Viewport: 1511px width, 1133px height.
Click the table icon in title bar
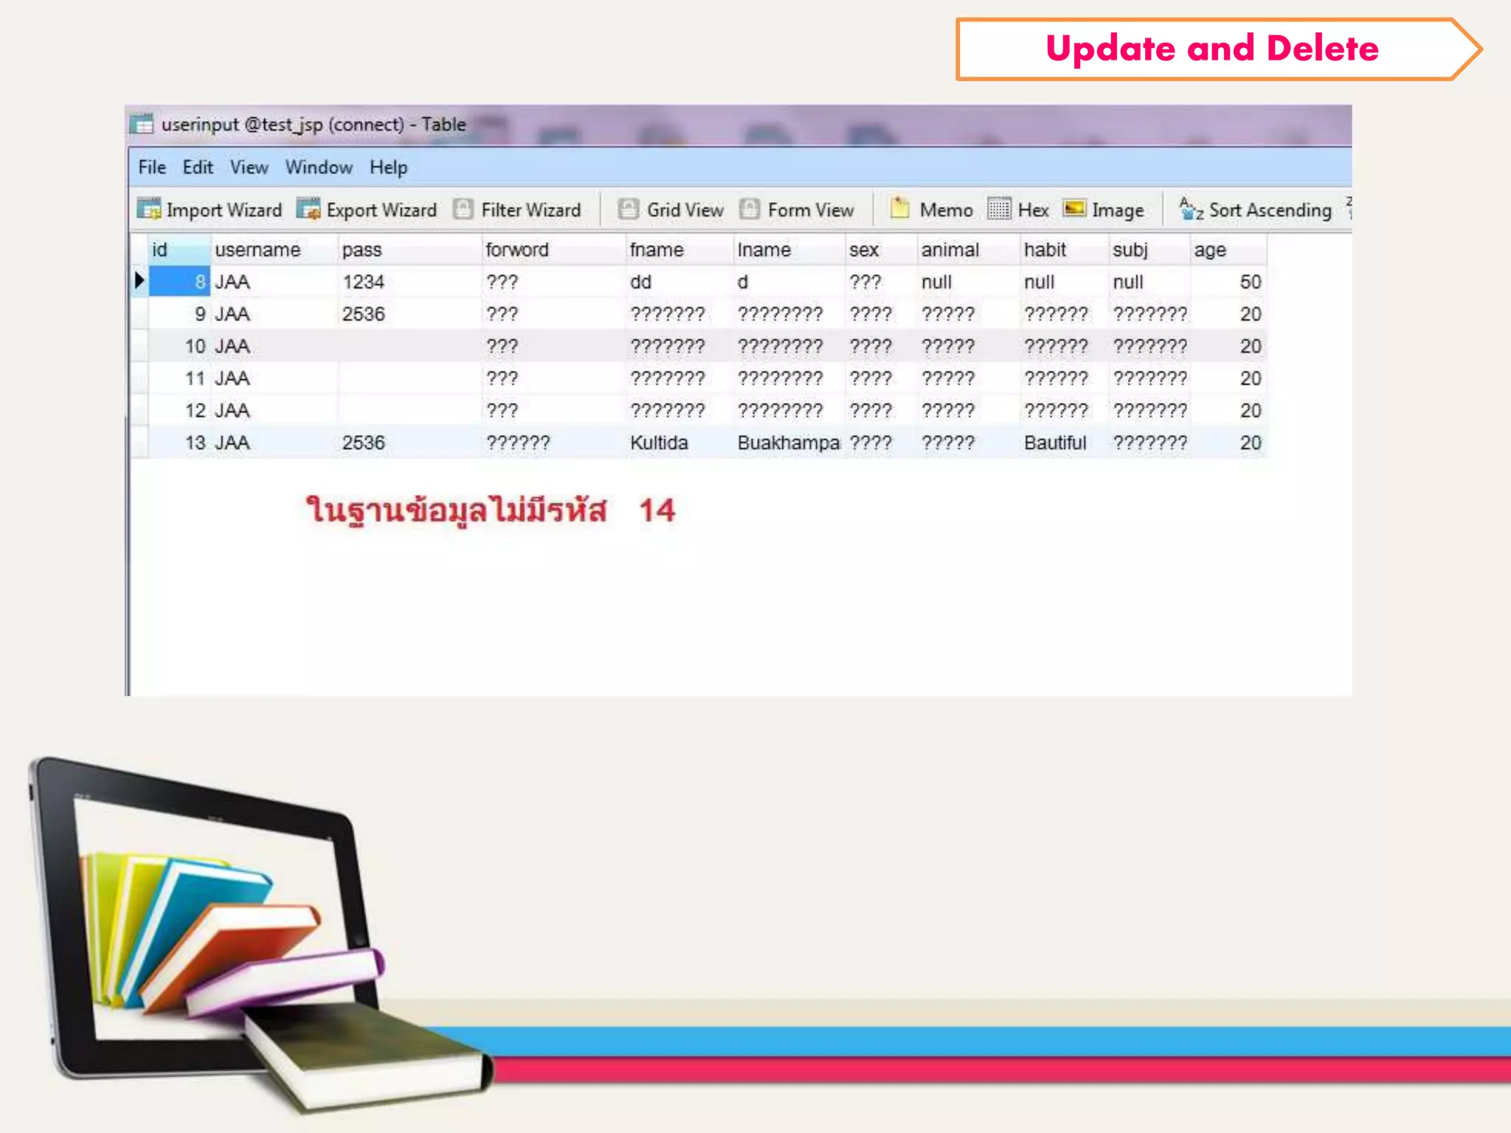click(x=142, y=124)
